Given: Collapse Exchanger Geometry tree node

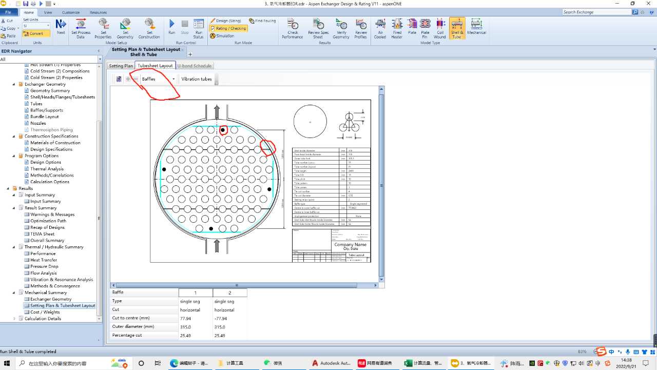Looking at the screenshot, I should (14, 84).
